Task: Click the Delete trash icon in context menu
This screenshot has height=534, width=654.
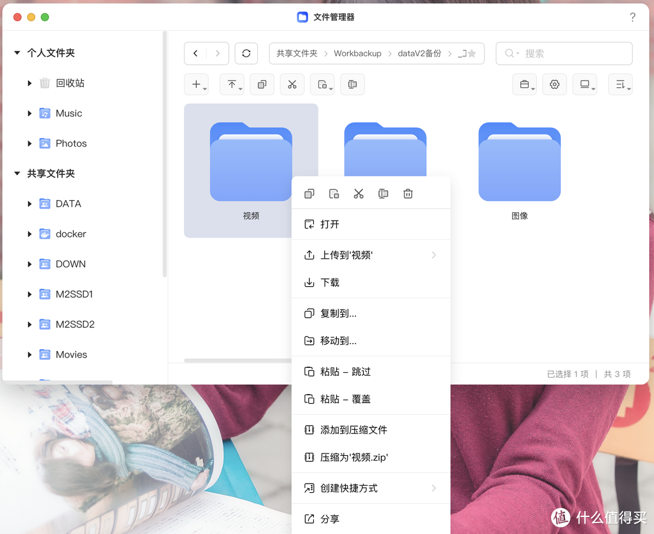Action: click(x=408, y=193)
